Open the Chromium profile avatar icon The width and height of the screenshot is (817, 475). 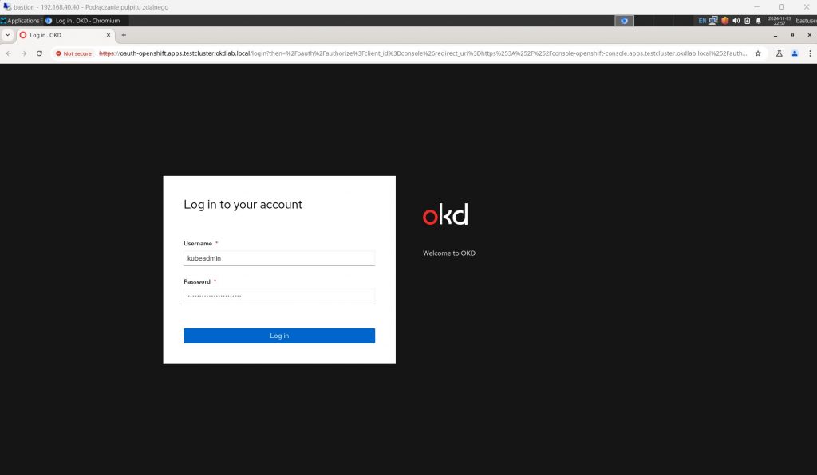[x=795, y=53]
